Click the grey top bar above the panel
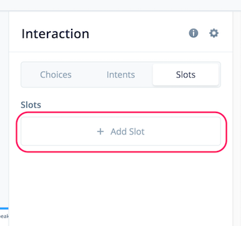 (x=120, y=5)
